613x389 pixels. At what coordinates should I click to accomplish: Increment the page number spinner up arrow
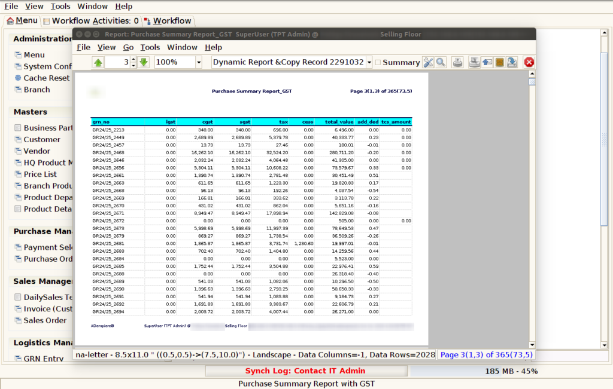pos(133,59)
